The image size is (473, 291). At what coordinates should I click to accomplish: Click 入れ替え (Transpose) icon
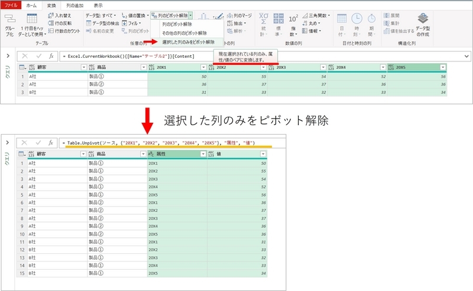51,15
